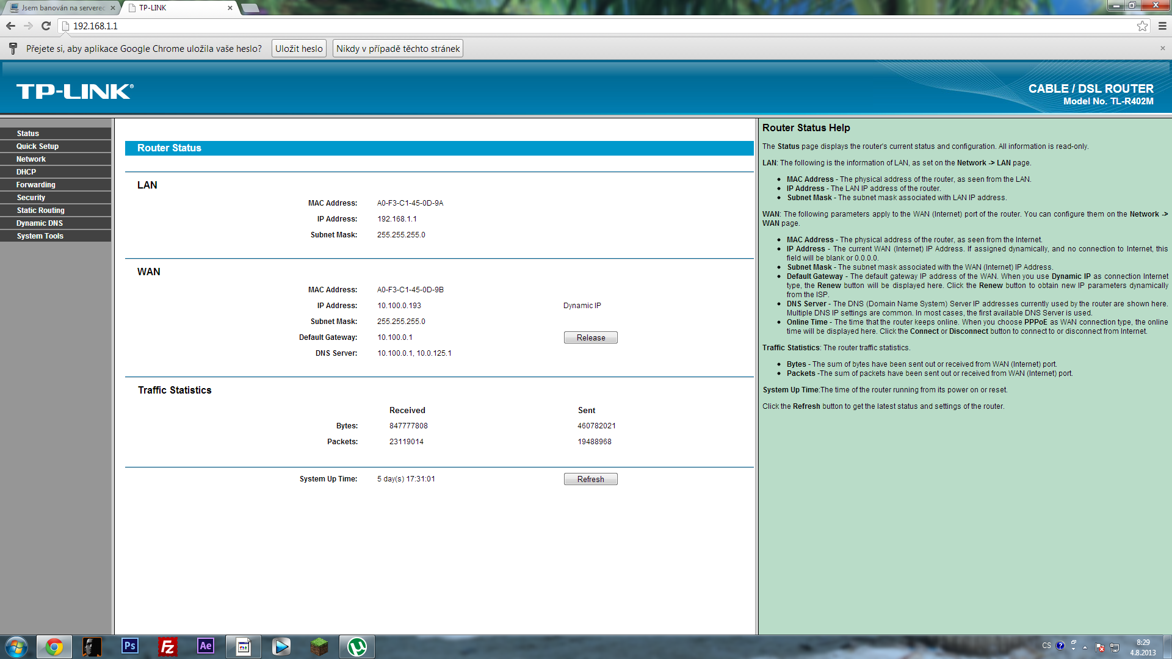
Task: Open the DHCP menu section
Action: [26, 172]
